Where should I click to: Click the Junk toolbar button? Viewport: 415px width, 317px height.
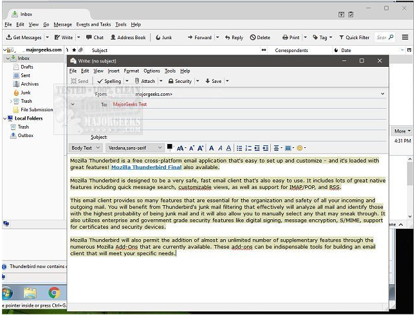click(x=164, y=37)
